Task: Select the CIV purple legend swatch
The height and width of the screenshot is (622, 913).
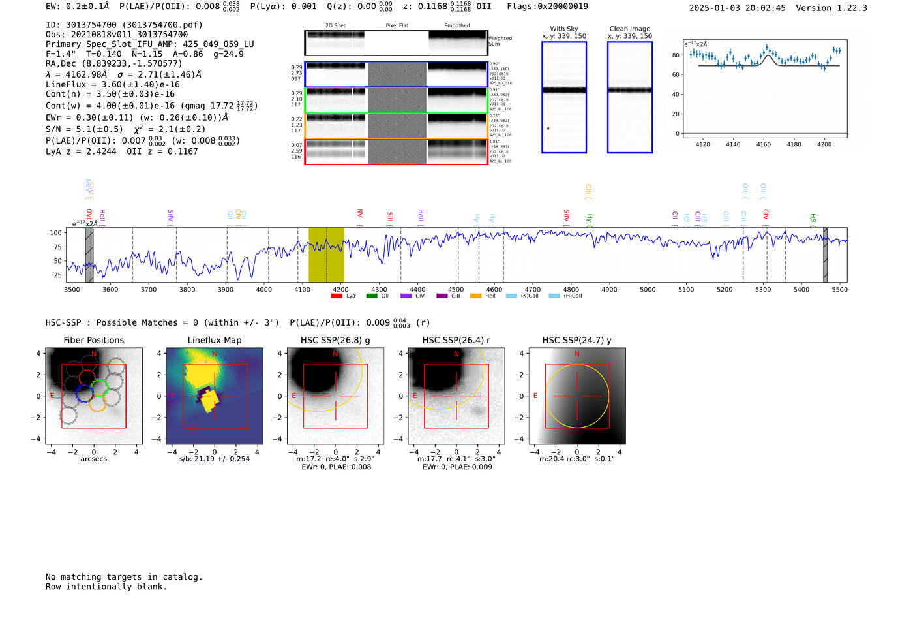Action: point(406,296)
